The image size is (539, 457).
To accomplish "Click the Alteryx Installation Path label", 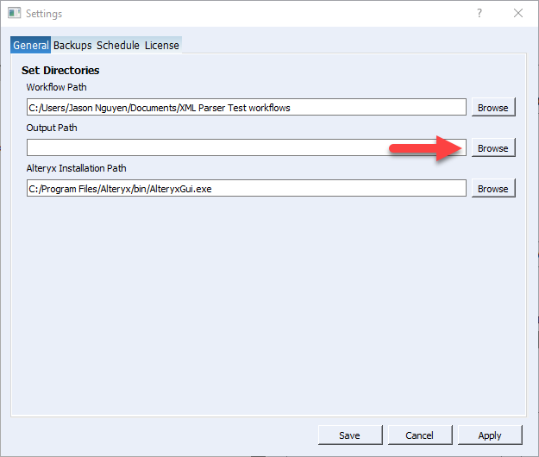I will tap(77, 168).
